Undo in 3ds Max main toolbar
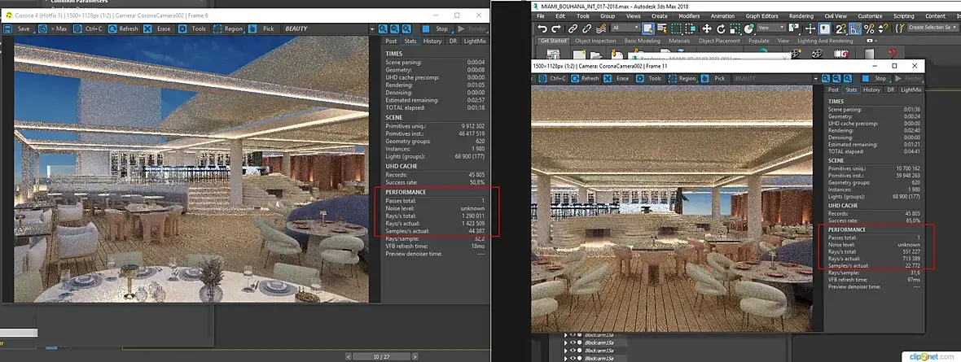Image resolution: width=961 pixels, height=362 pixels. pyautogui.click(x=542, y=28)
